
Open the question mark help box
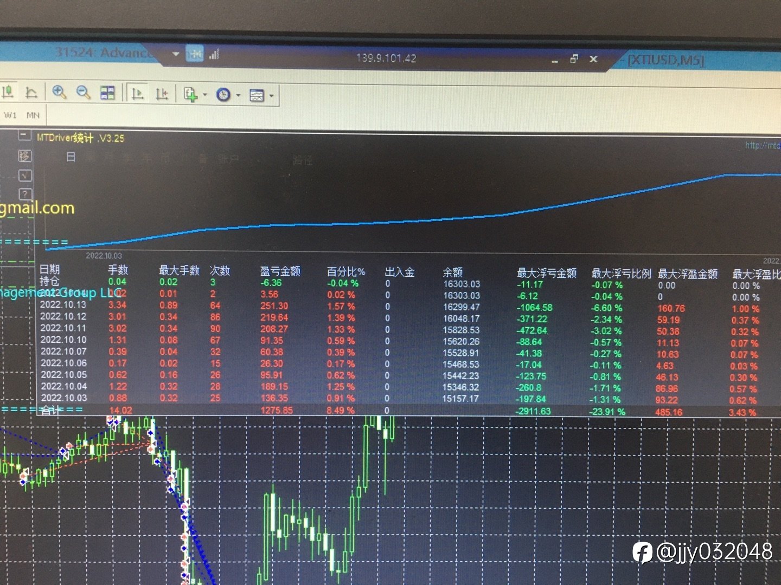[25, 194]
